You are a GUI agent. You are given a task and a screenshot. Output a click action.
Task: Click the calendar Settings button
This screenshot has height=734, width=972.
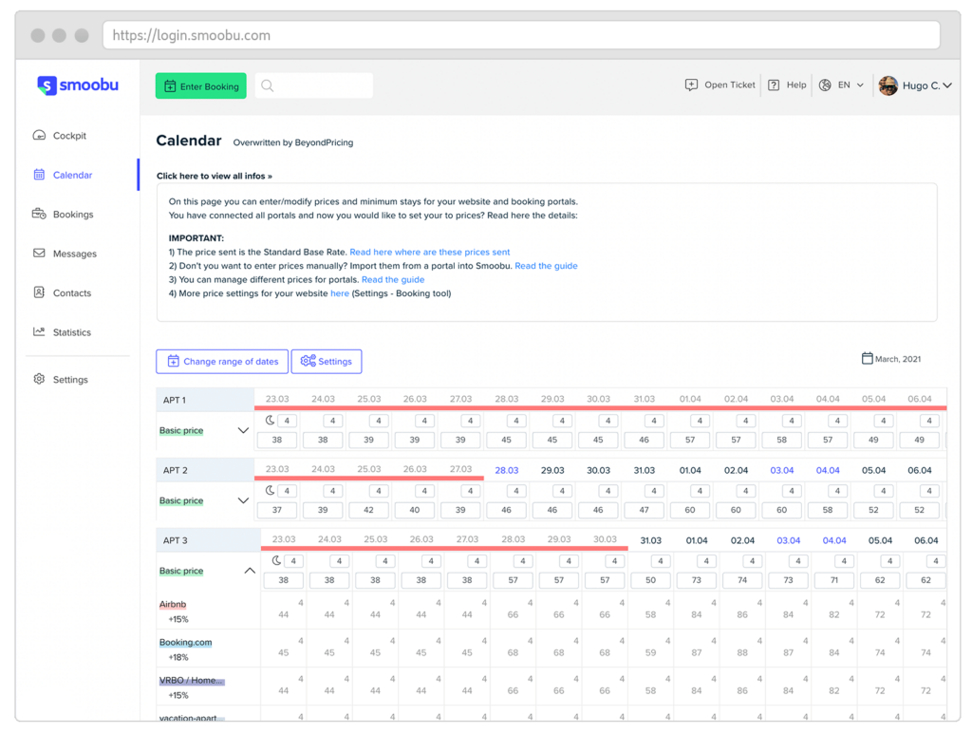coord(327,362)
